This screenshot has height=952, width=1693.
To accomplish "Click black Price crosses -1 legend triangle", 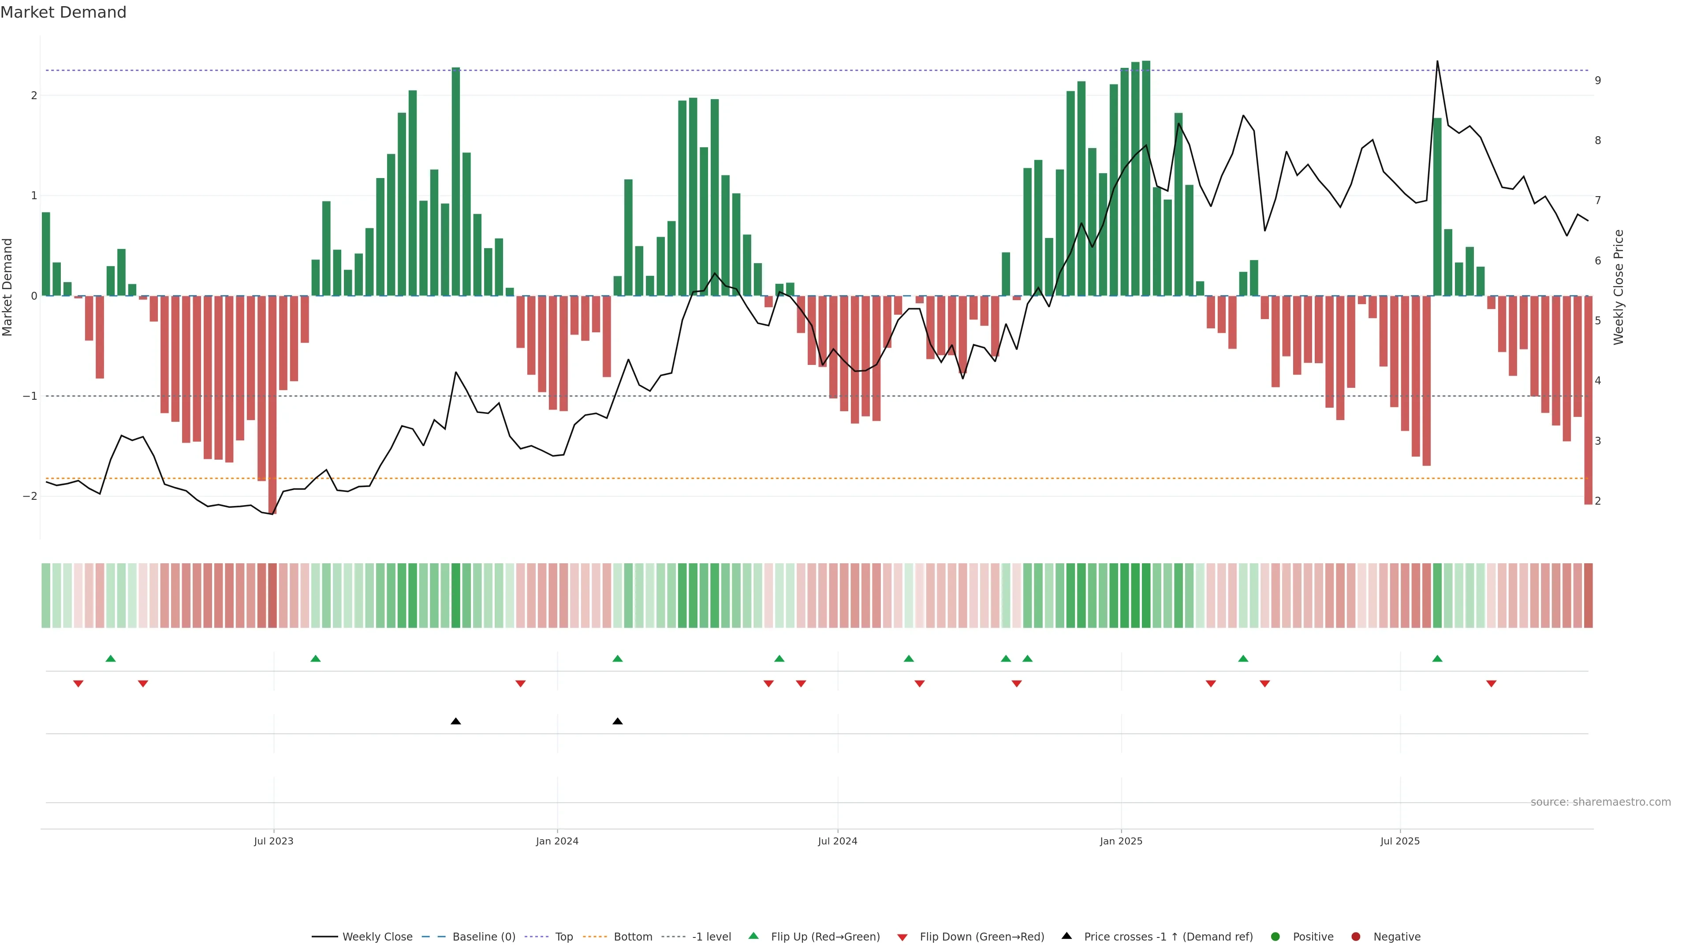I will pos(1067,936).
